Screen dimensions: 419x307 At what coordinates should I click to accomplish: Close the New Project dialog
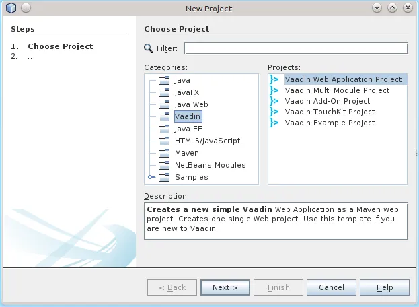tap(408, 8)
